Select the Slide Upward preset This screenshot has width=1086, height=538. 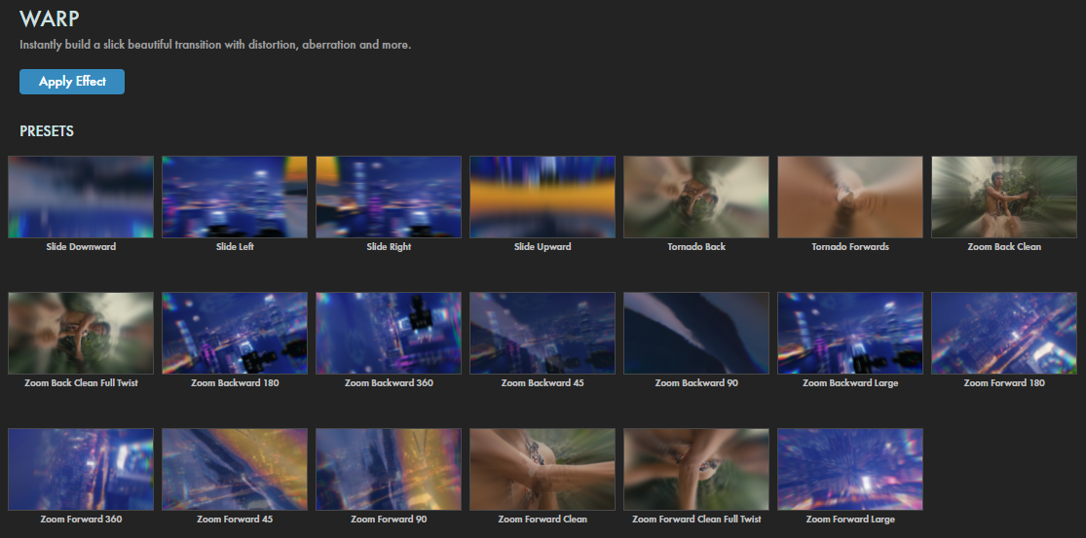(543, 197)
